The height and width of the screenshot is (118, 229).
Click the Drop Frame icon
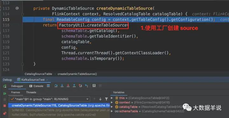click(x=80, y=86)
